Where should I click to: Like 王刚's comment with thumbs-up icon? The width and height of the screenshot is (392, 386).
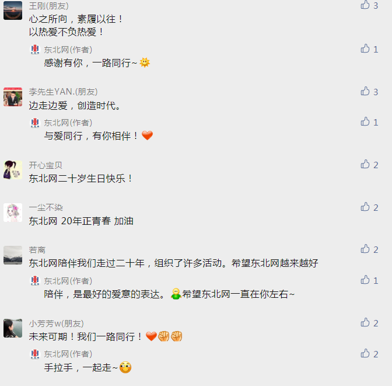point(365,5)
